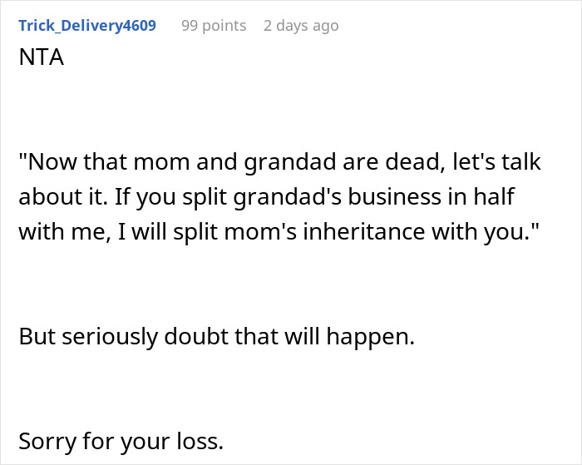Open Trick_Delivery4609 user profile link

(87, 26)
